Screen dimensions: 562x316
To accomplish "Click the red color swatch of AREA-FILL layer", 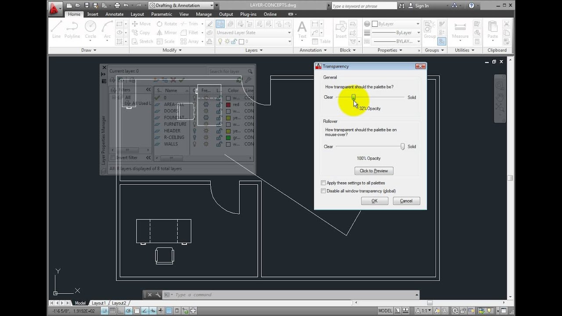I will [228, 104].
